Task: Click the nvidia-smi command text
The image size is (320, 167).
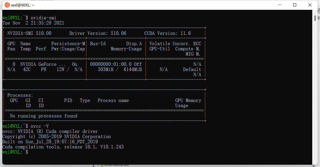Action: (44, 18)
